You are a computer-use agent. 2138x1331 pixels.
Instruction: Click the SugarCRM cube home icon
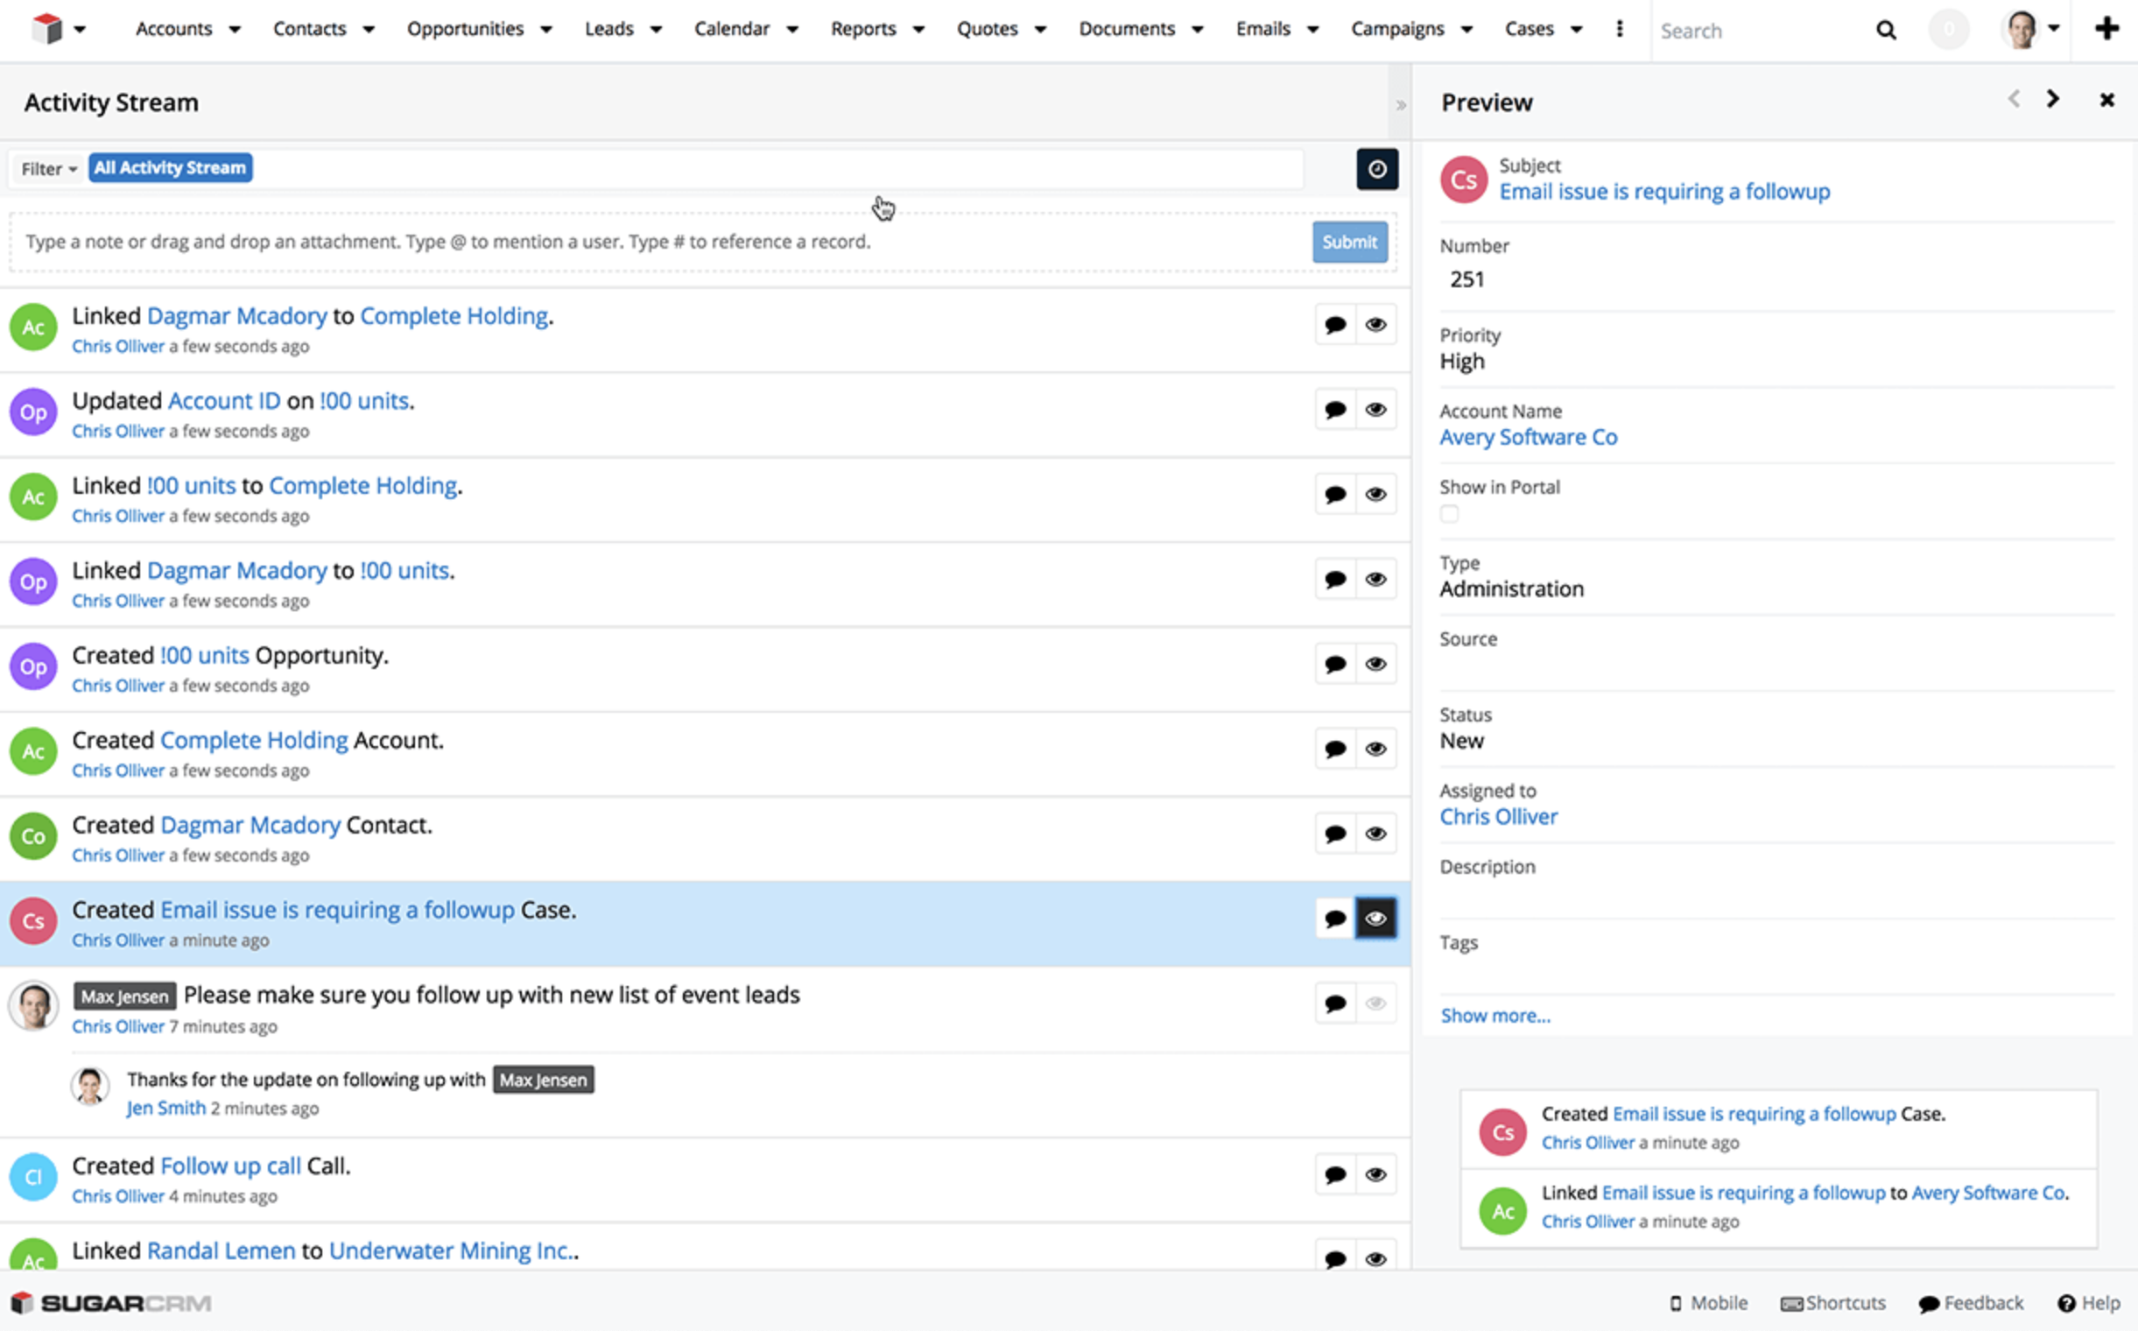pos(46,28)
